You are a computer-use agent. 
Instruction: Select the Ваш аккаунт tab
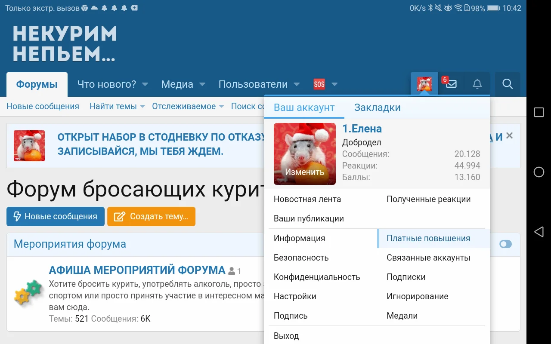304,107
